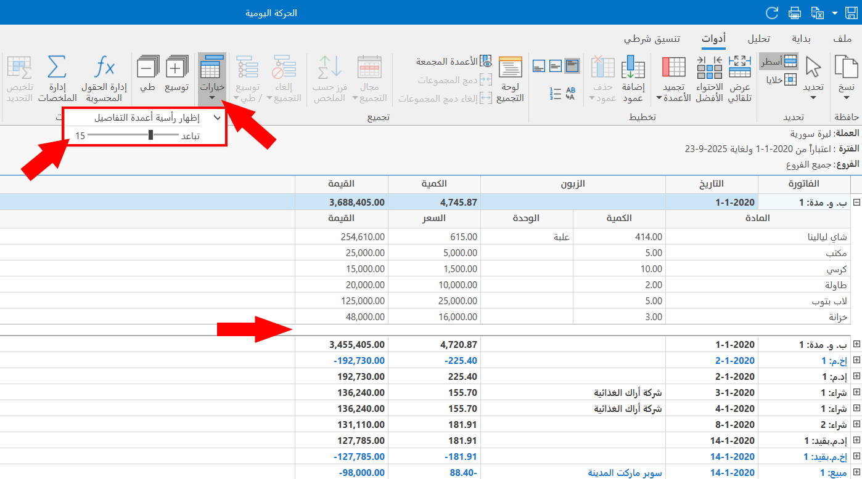Toggle خلايا cell selection mode

[x=781, y=79]
